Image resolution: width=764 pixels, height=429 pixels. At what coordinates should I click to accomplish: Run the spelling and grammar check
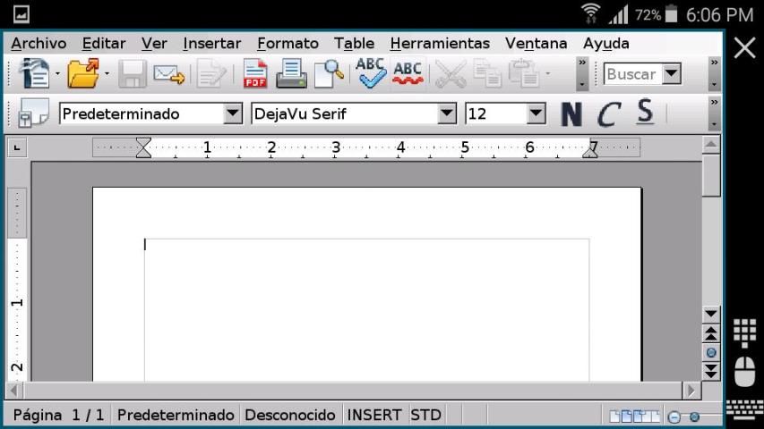pos(370,72)
